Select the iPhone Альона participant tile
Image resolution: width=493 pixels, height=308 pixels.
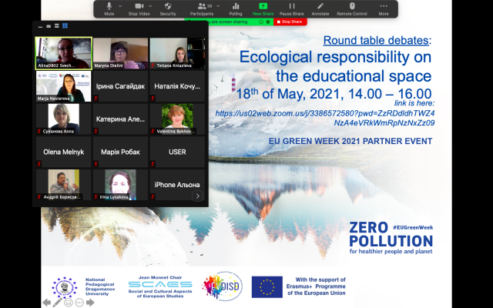coord(177,185)
